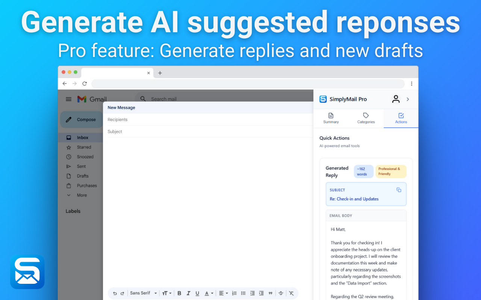Close the current browser tab
The image size is (481, 300).
pos(148,73)
